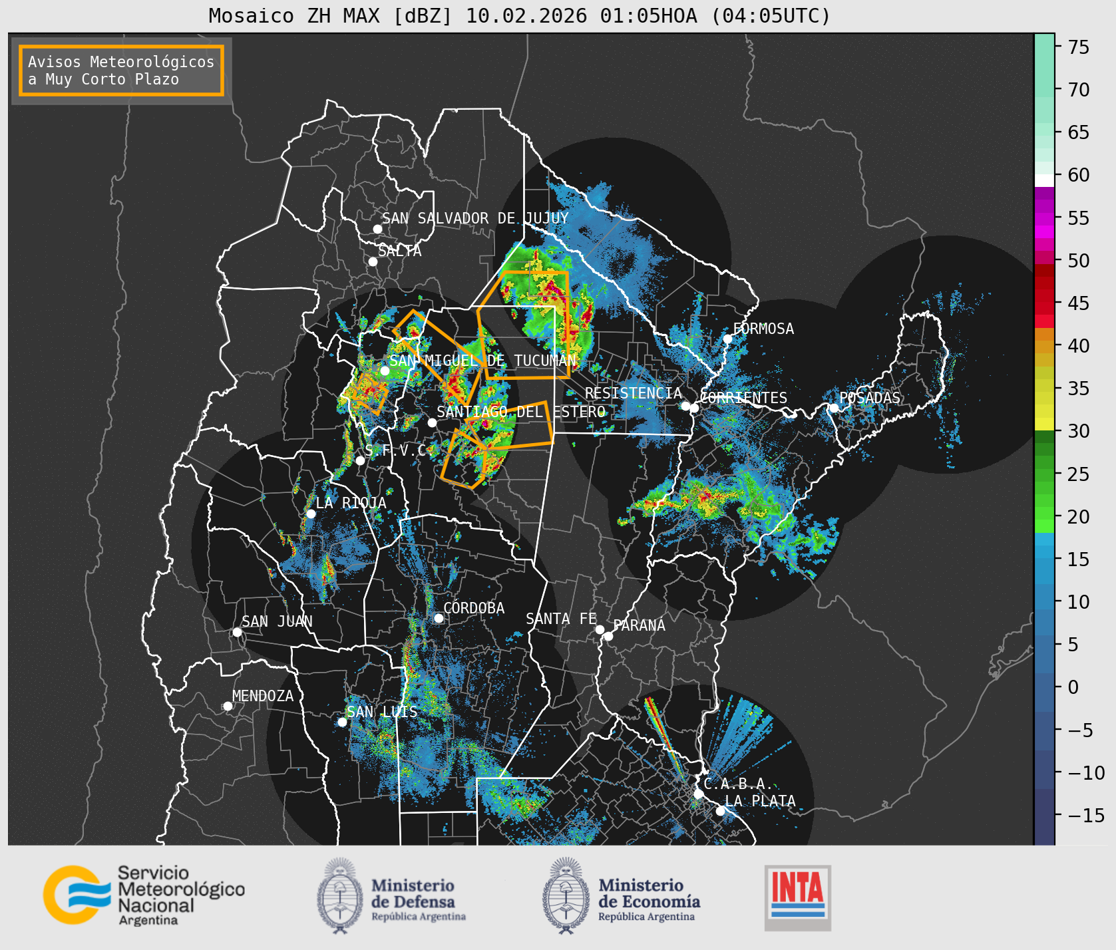Click the 75 dBZ value on color scale
Screen dimensions: 1116x950
click(1079, 47)
